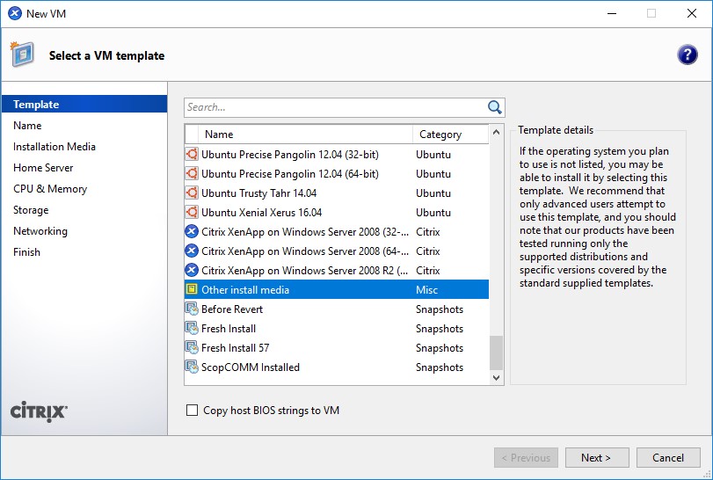Image resolution: width=713 pixels, height=480 pixels.
Task: Click the vertical scrollbar thumb
Action: [x=496, y=353]
